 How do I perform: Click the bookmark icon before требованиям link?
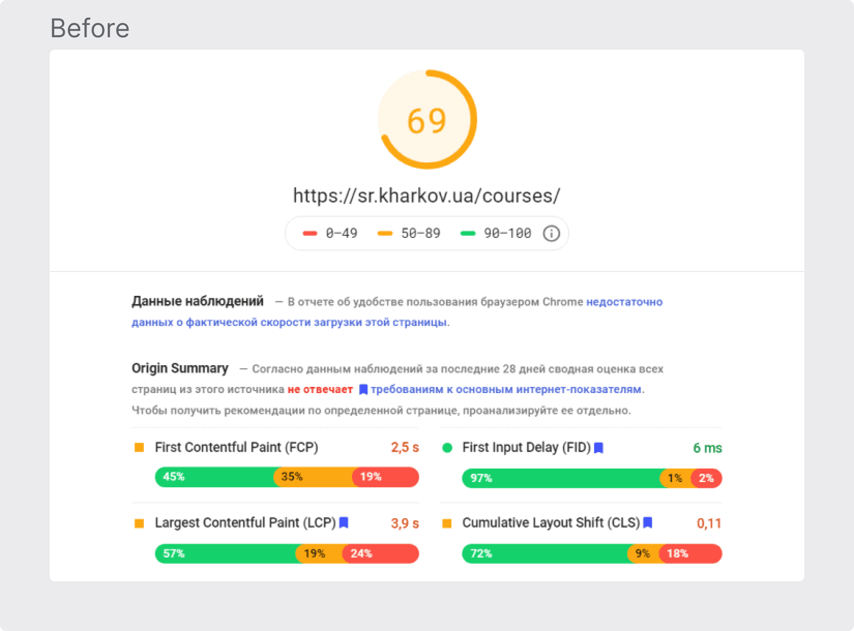(363, 389)
